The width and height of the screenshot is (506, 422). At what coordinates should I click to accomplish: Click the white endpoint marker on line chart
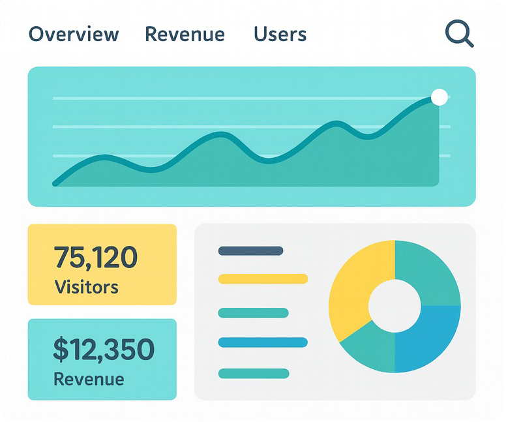439,97
